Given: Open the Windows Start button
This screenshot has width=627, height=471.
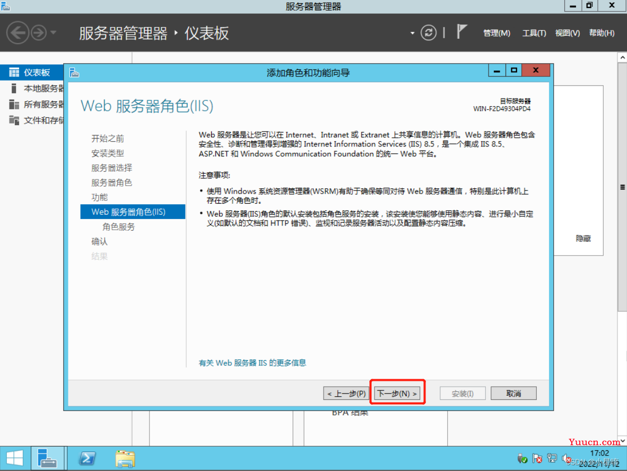Looking at the screenshot, I should point(15,458).
